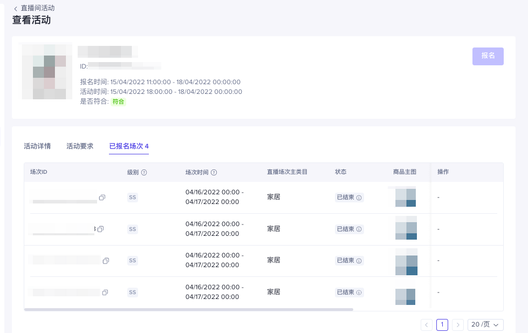Copy the first row's session ID
528x333 pixels.
(102, 198)
